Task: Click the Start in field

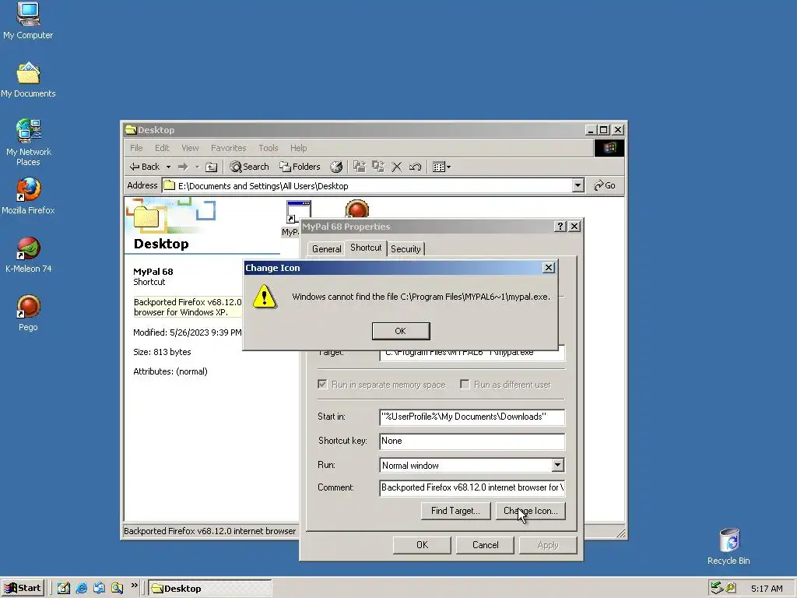Action: point(472,417)
